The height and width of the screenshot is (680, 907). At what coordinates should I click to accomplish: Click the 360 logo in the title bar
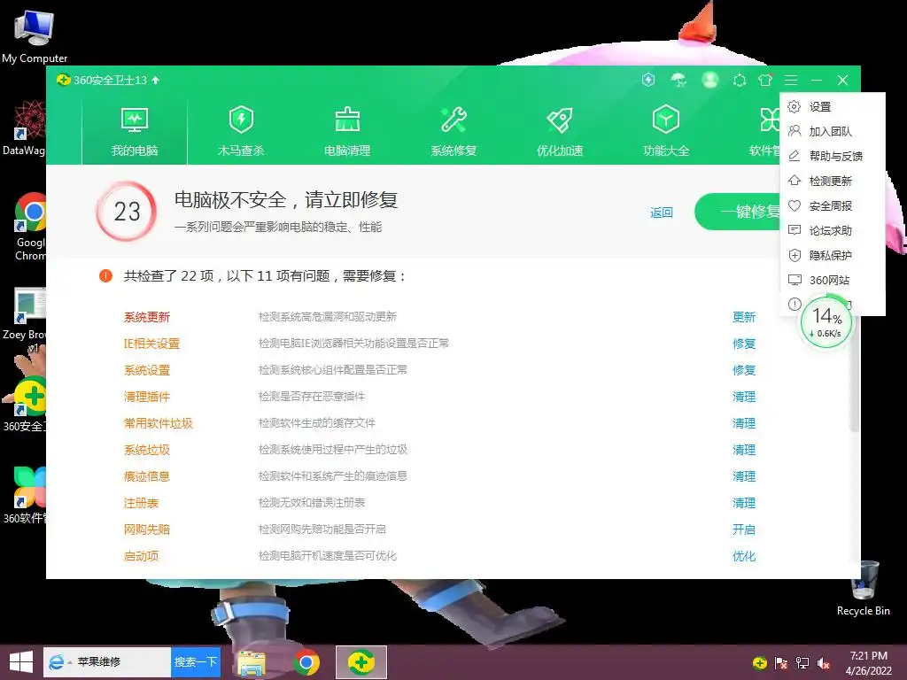point(64,80)
